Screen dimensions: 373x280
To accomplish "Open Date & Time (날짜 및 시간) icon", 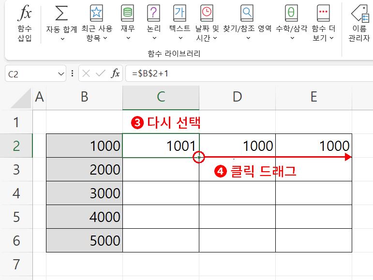I will coord(207,13).
